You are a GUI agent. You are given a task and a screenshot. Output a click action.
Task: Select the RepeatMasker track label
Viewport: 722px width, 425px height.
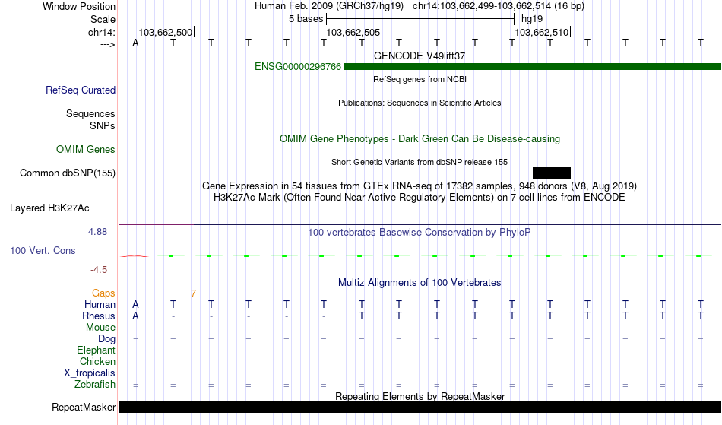click(x=84, y=407)
